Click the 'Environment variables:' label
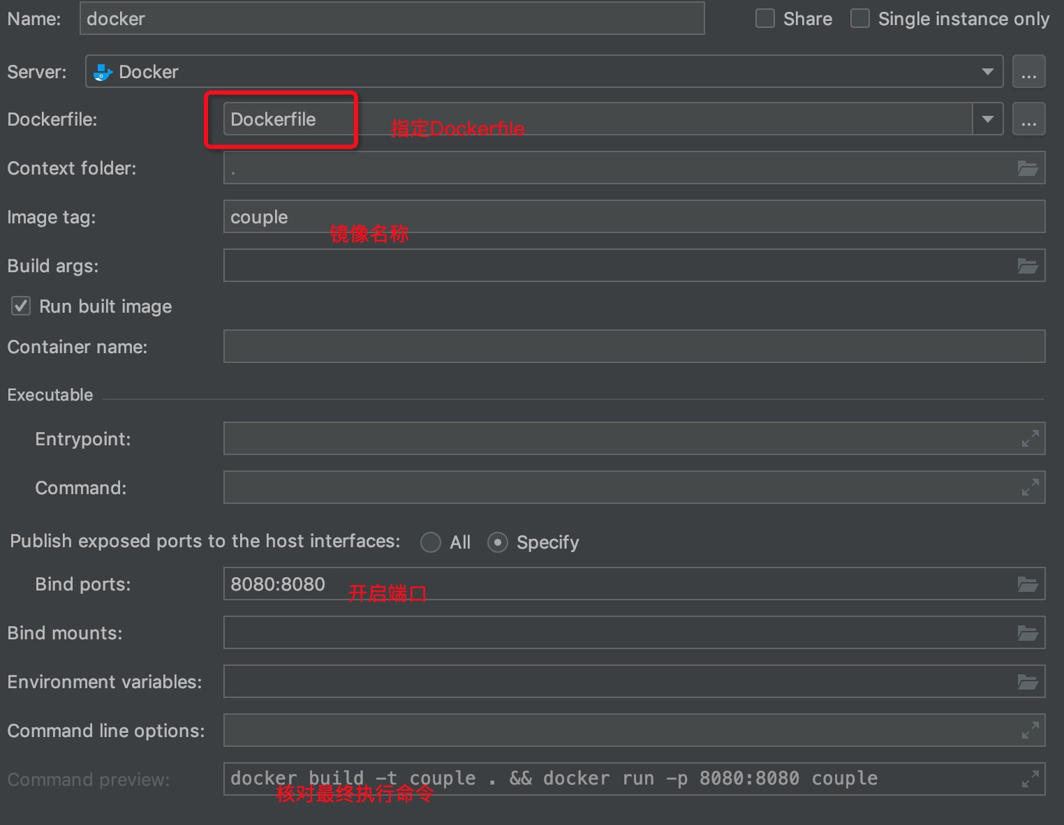The width and height of the screenshot is (1064, 825). tap(105, 682)
